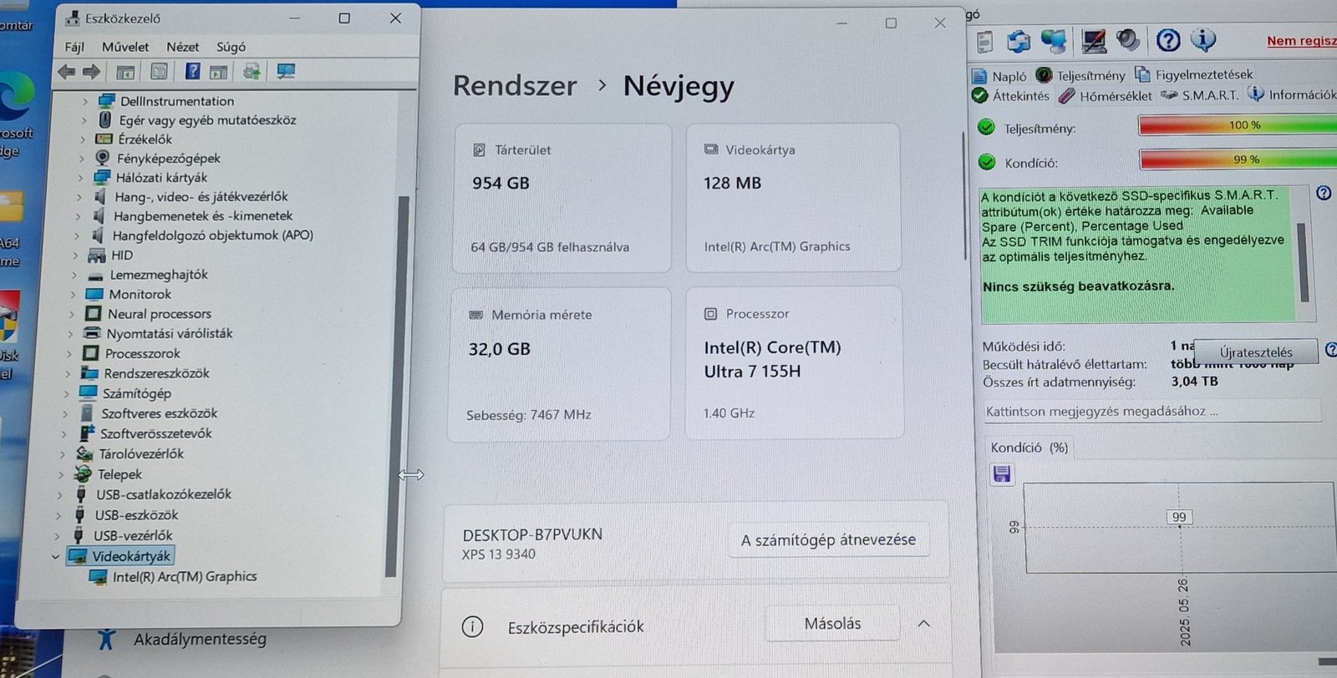Switch to the Napló tab

coord(1000,76)
